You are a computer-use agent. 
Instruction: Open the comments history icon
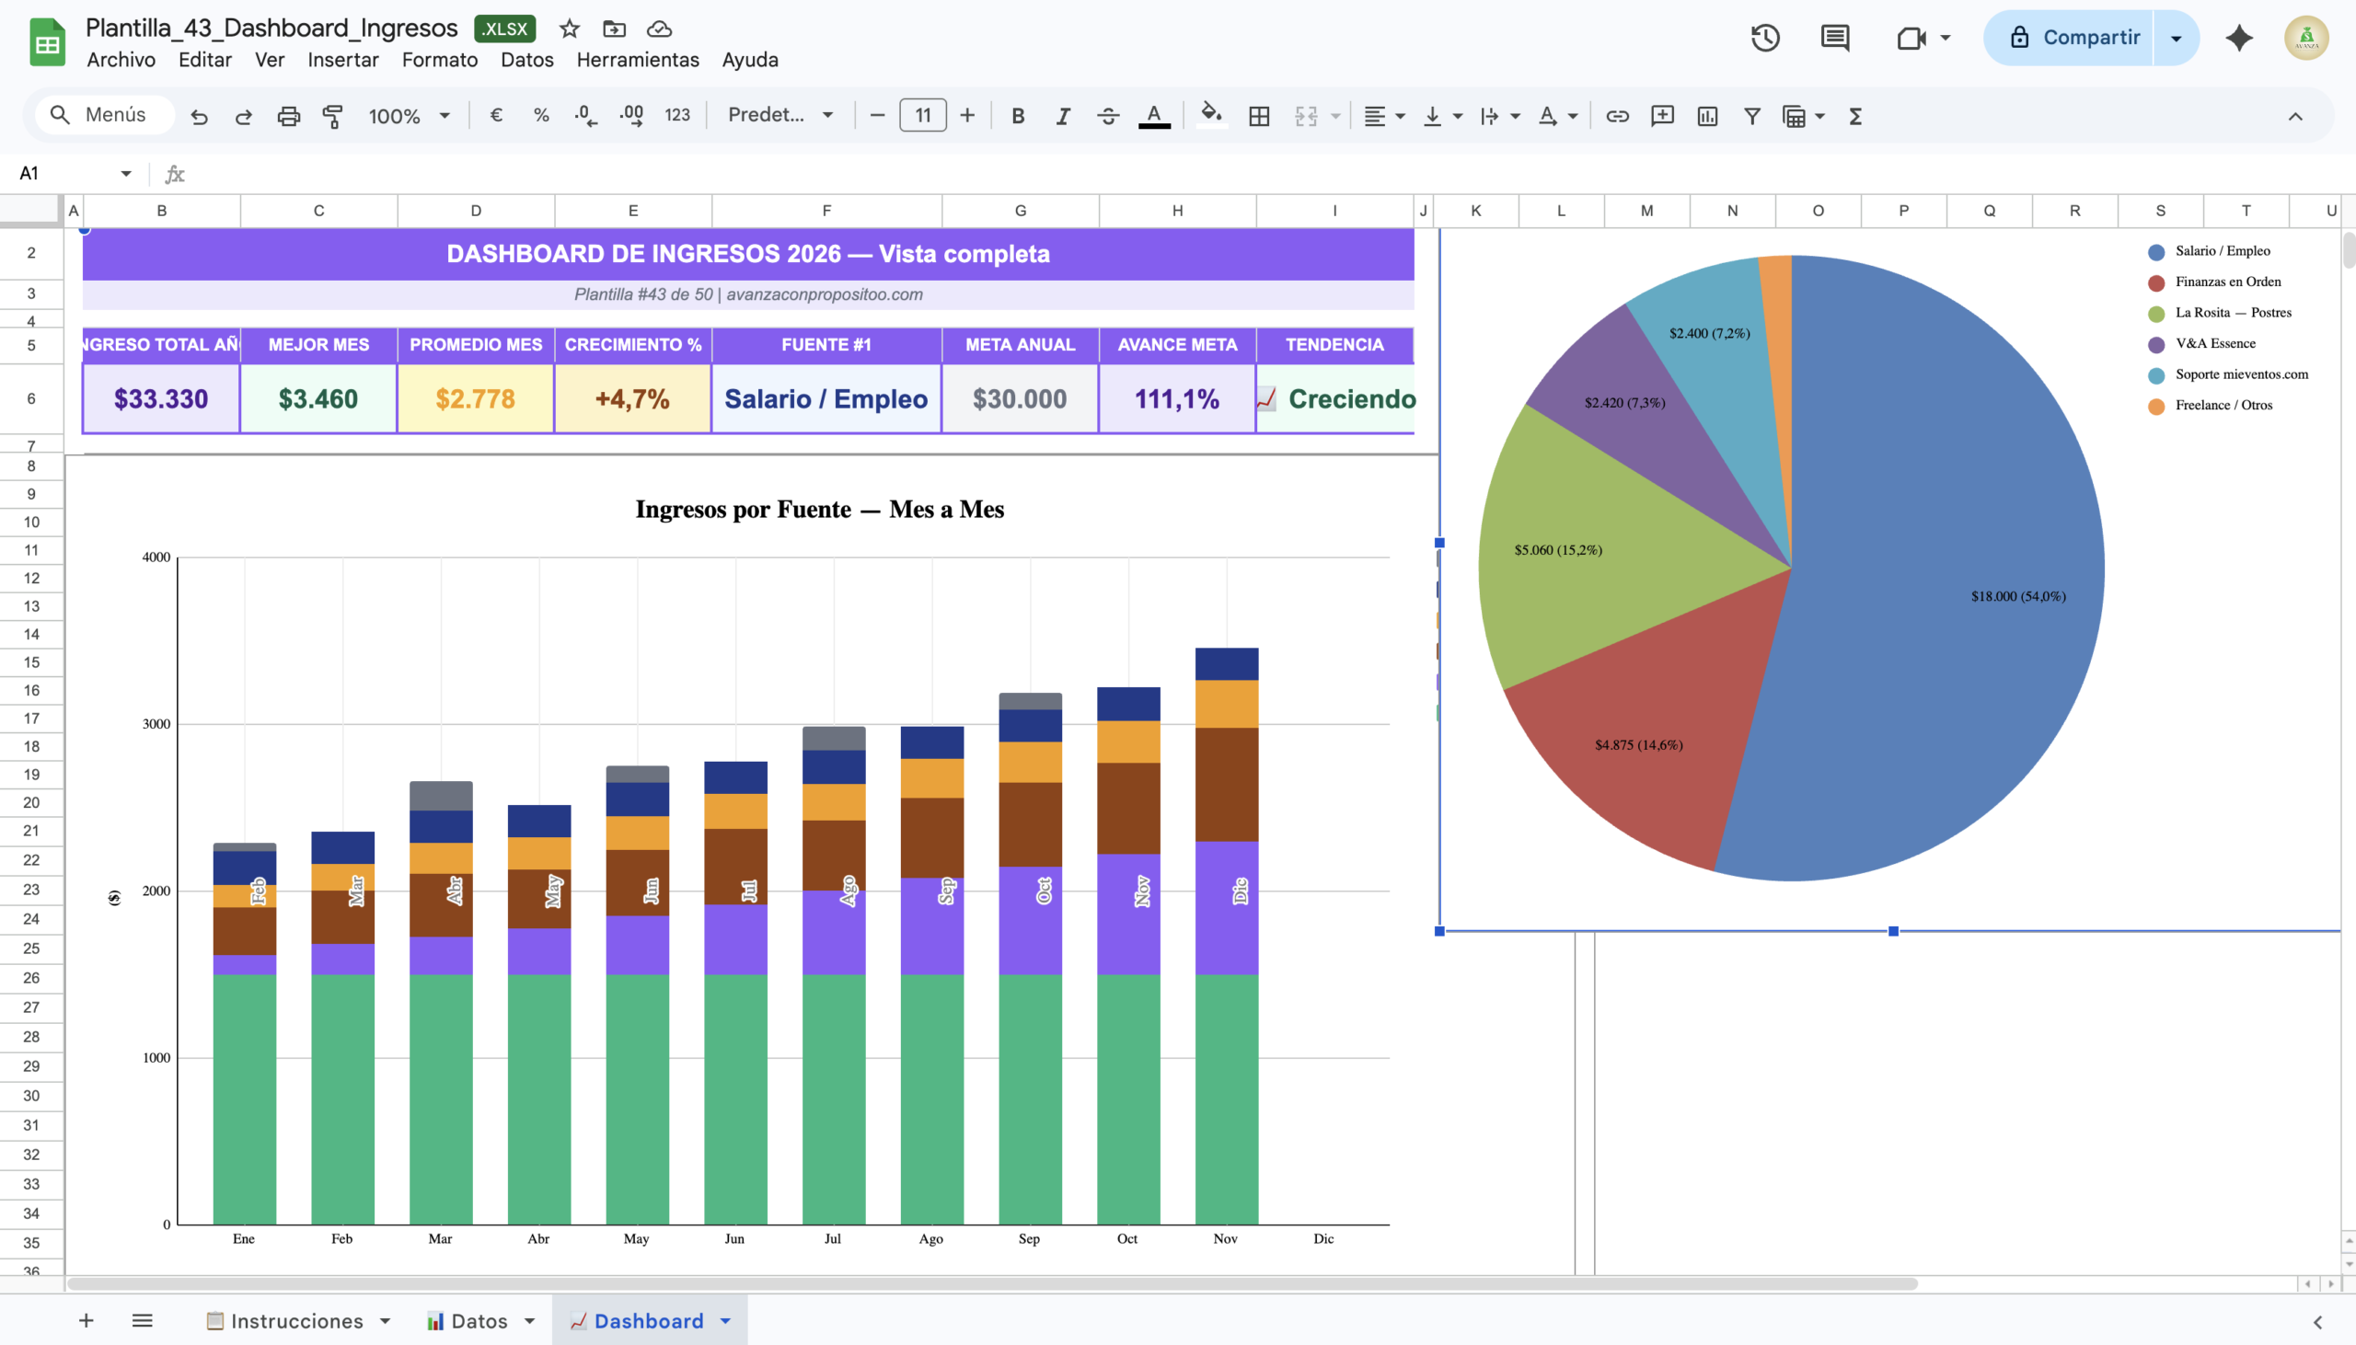tap(1834, 38)
